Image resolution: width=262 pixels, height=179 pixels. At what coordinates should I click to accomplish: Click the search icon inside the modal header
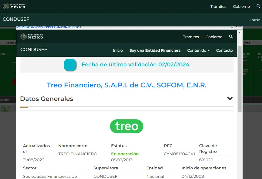pyautogui.click(x=231, y=37)
